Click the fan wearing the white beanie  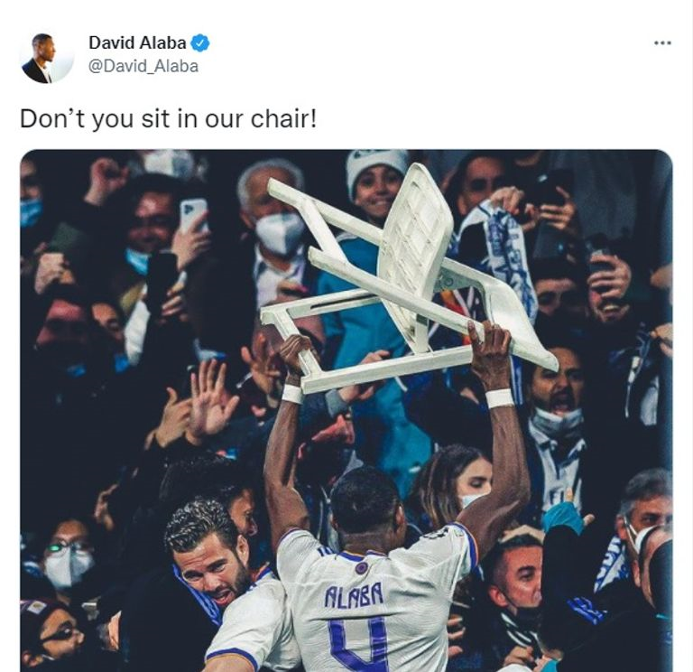(376, 183)
